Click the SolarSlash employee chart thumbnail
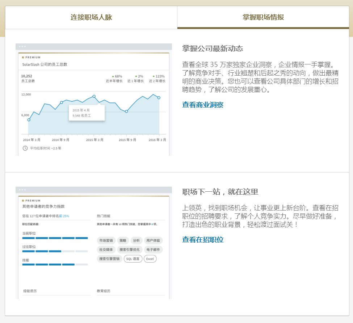This screenshot has width=353, height=323. point(94,99)
